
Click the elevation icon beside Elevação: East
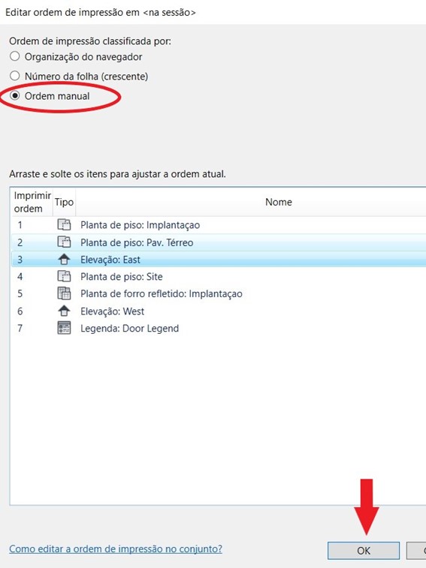64,260
